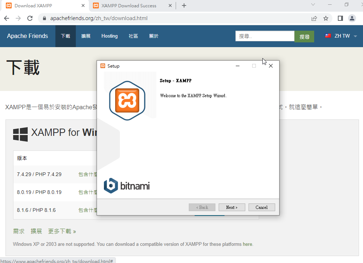
Task: Minimize the Chrome browser window
Action: click(330, 5)
